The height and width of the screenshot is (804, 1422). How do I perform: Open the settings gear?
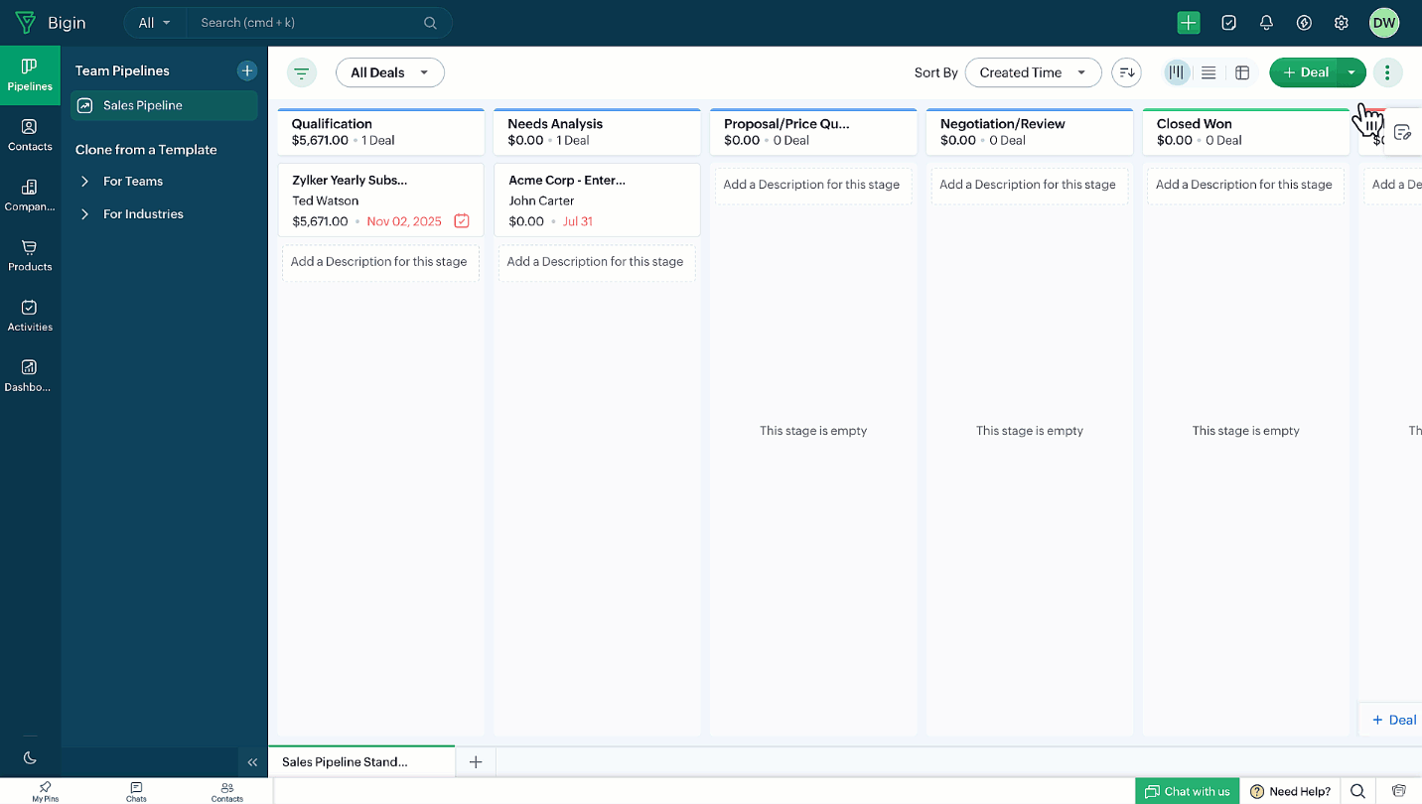[x=1342, y=23]
